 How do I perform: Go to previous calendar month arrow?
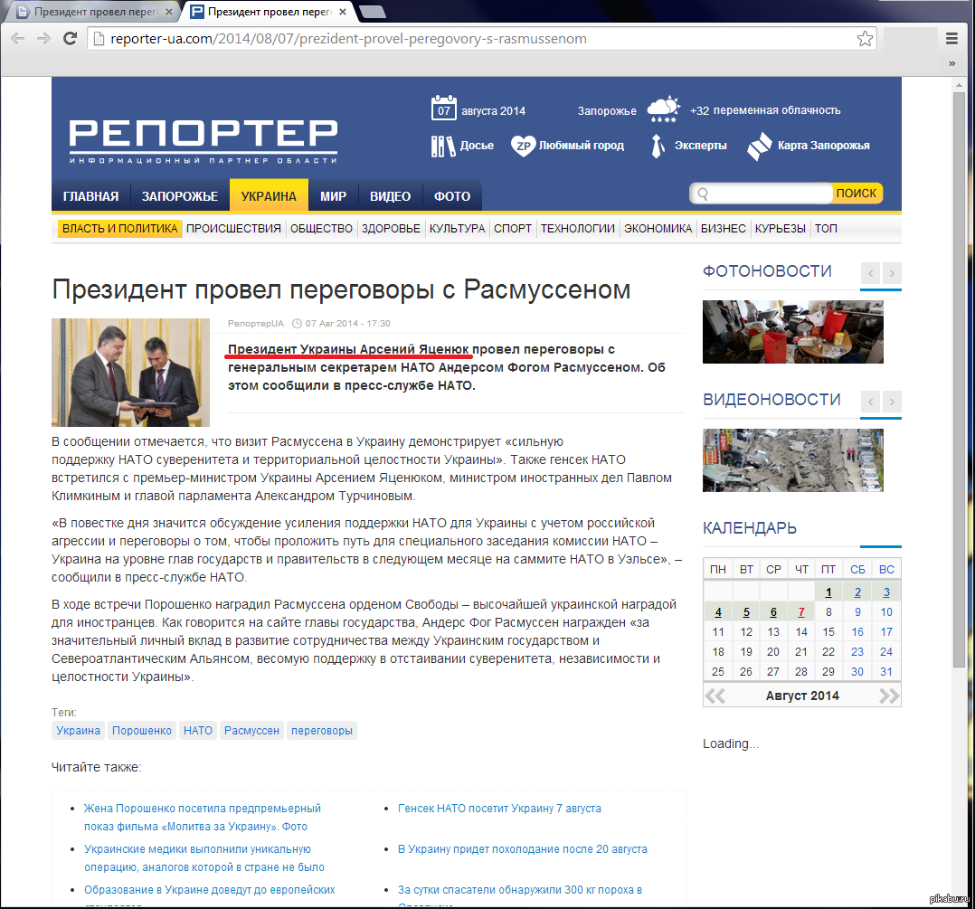point(715,696)
